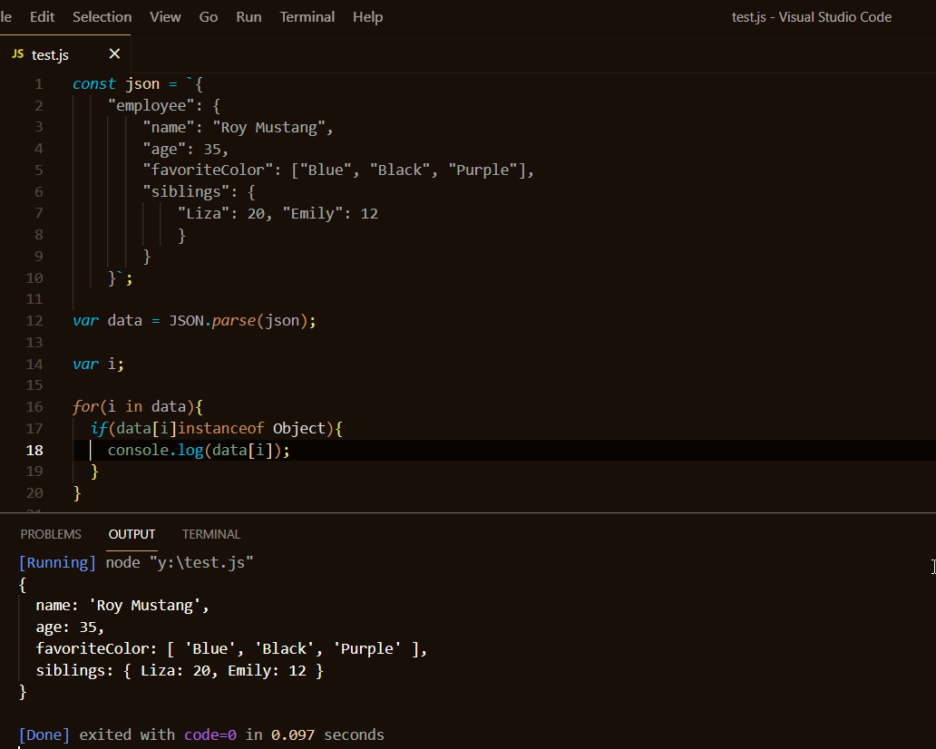Open the Selection menu
Screen dimensions: 936x749
pyautogui.click(x=101, y=16)
